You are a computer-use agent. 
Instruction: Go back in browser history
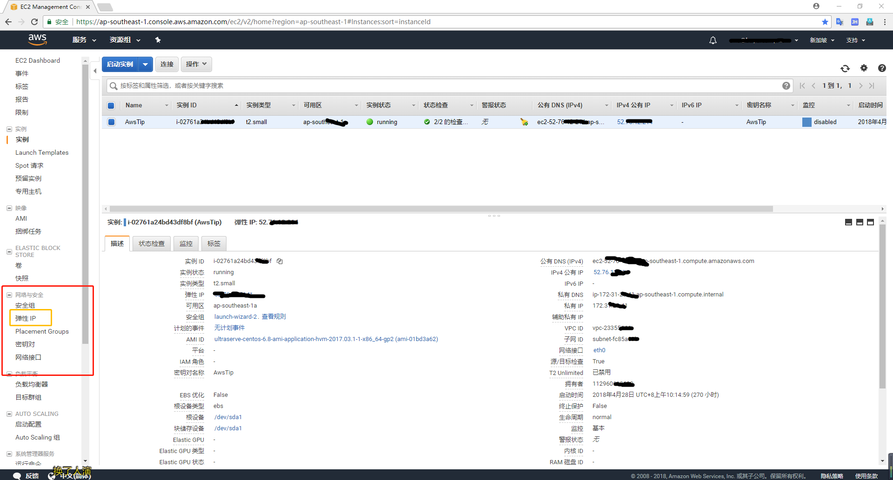point(8,22)
